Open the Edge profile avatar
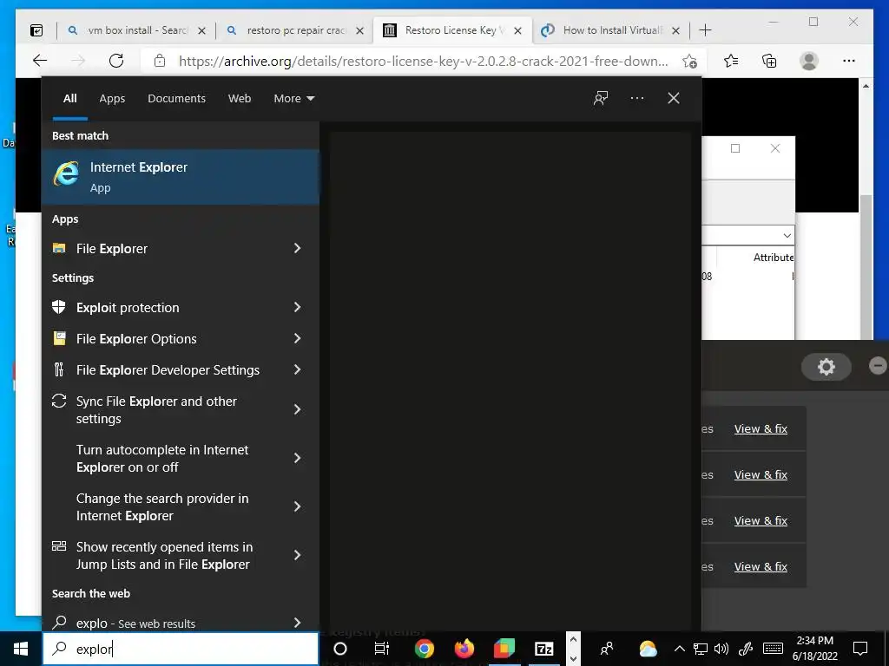 (x=809, y=61)
